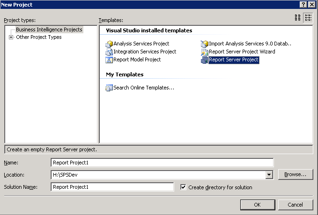Click the Report Server Project icon
The height and width of the screenshot is (215, 318).
click(x=204, y=60)
